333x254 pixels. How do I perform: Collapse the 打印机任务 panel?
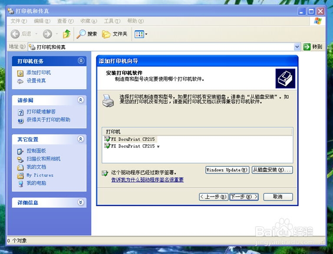[x=81, y=61]
